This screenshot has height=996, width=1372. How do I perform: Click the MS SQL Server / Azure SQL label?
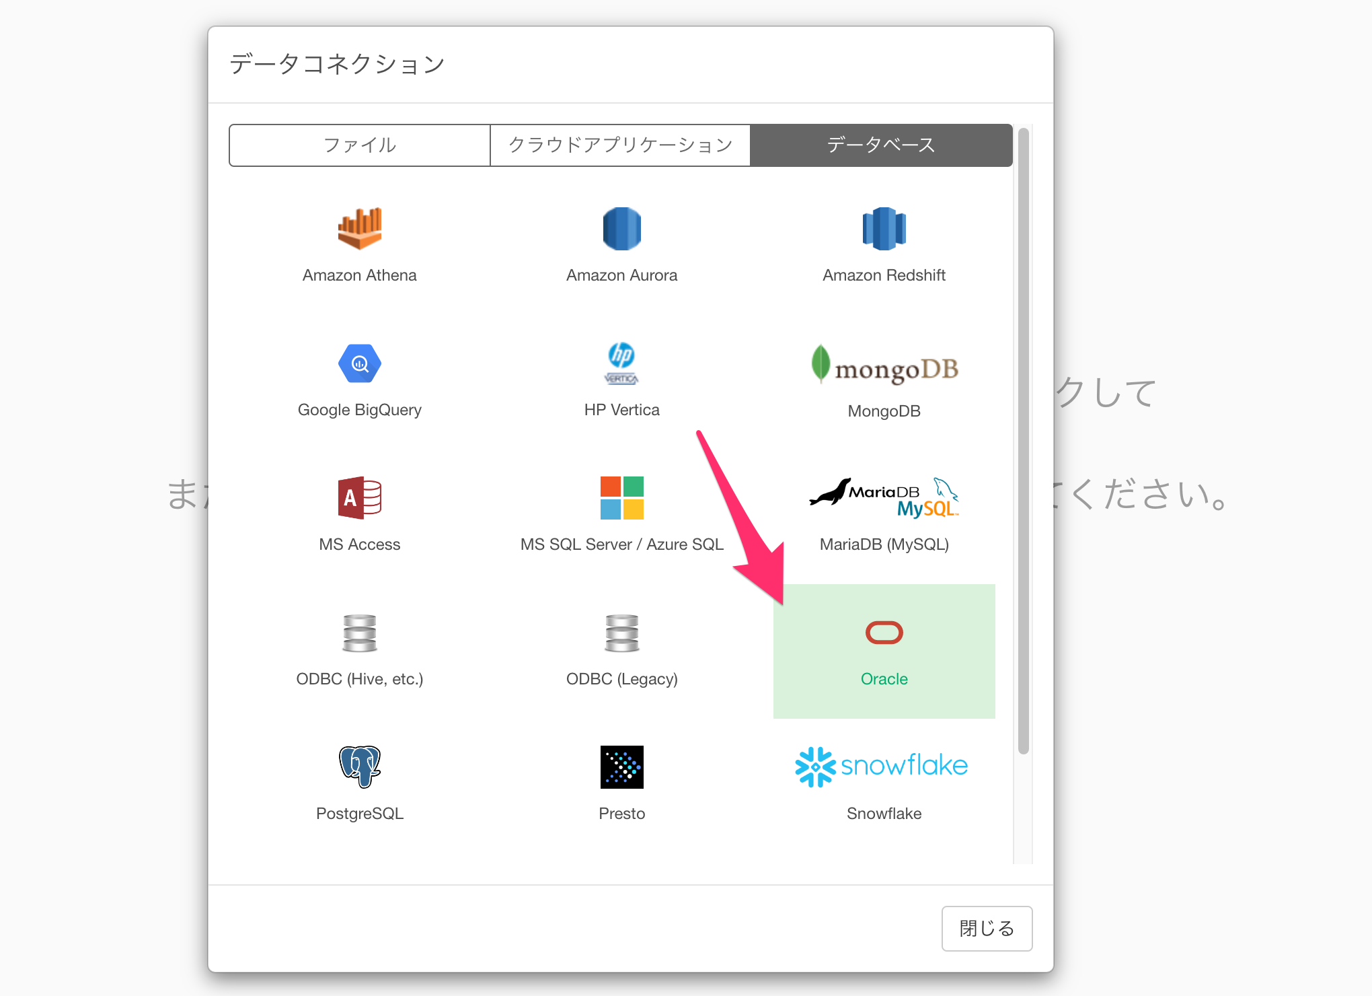coord(622,544)
